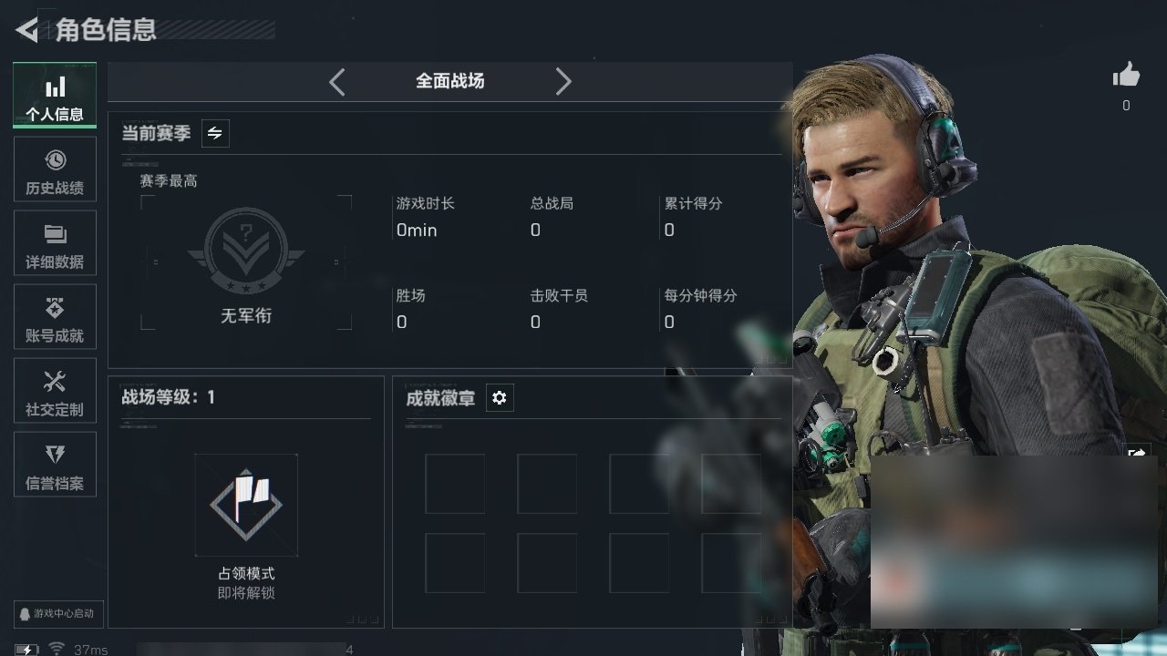The image size is (1167, 656).
Task: Click the share arrow icon by the character
Action: (x=1137, y=453)
